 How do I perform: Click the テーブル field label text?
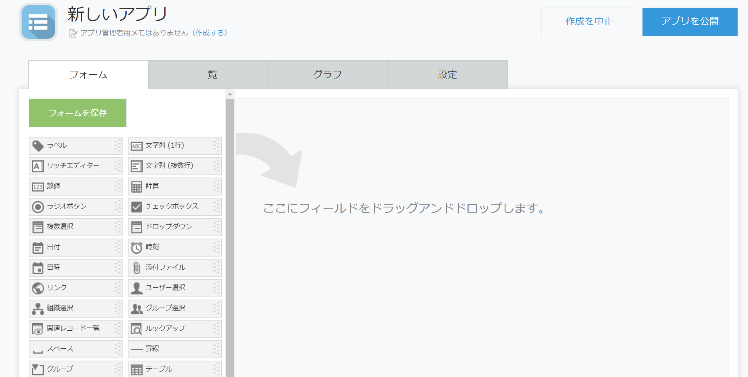(x=159, y=369)
